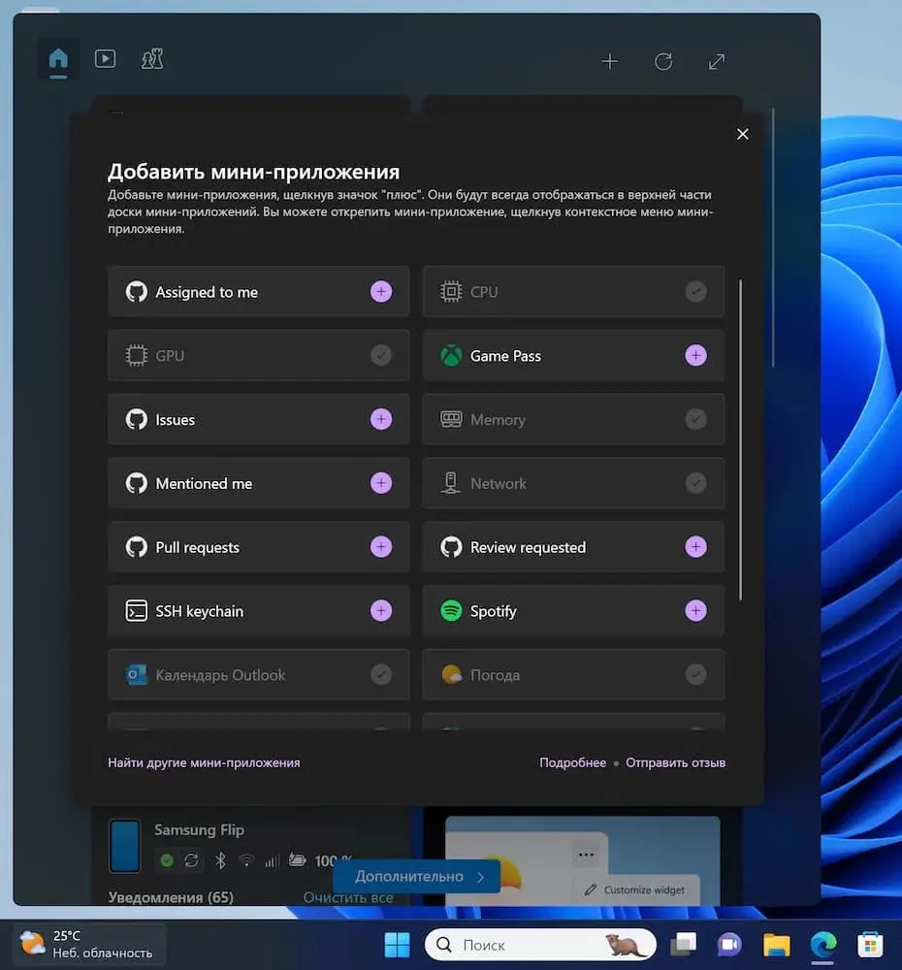Click plus icon for Game Pass
Screen dimensions: 902x970
695,356
